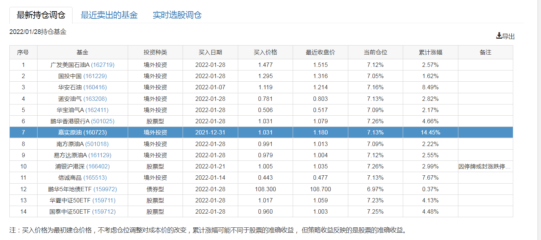Click the 4.48% cumulative gain cell
541x240 pixels.
point(431,212)
